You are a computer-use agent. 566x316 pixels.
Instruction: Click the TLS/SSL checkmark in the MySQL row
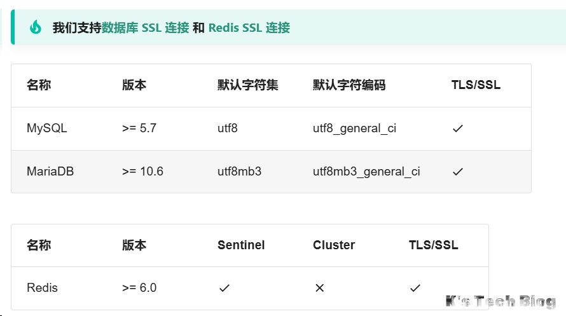[457, 128]
